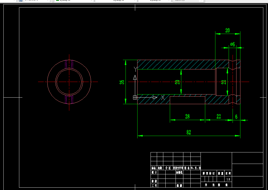
Task: Pick the horizontal 22 dimension beside 28
Action: click(x=219, y=116)
